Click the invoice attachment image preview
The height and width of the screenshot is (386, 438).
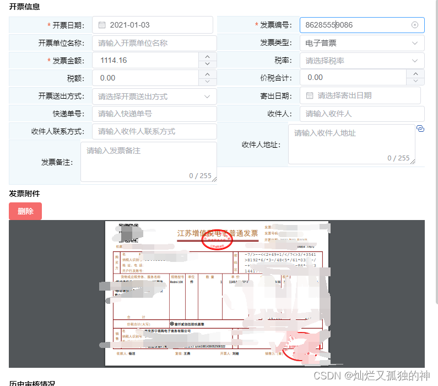coord(217,293)
